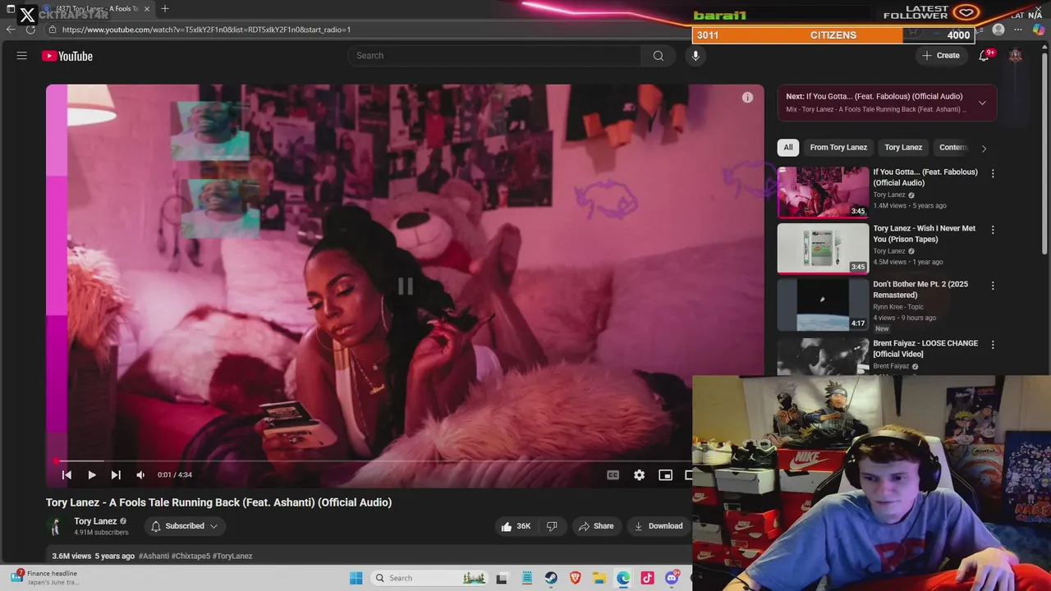Open the #Ashanti hashtag link
This screenshot has height=591, width=1051.
click(154, 556)
